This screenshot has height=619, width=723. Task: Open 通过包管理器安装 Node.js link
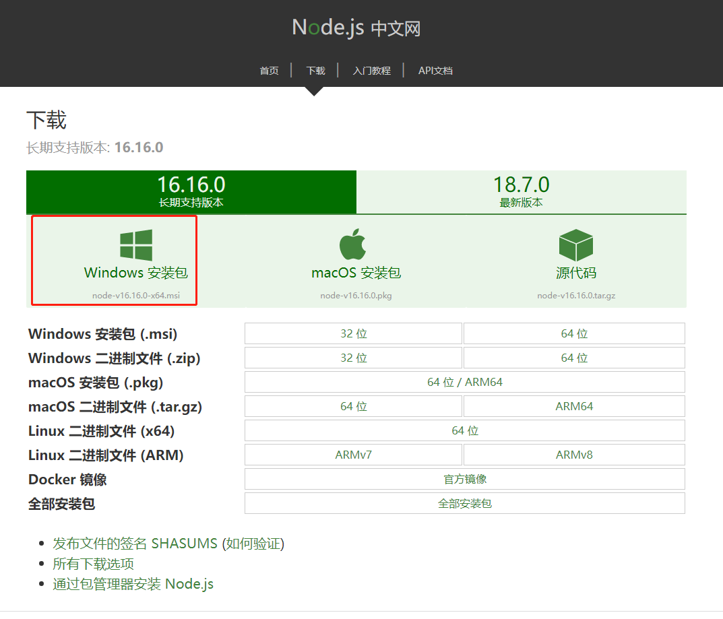point(133,584)
